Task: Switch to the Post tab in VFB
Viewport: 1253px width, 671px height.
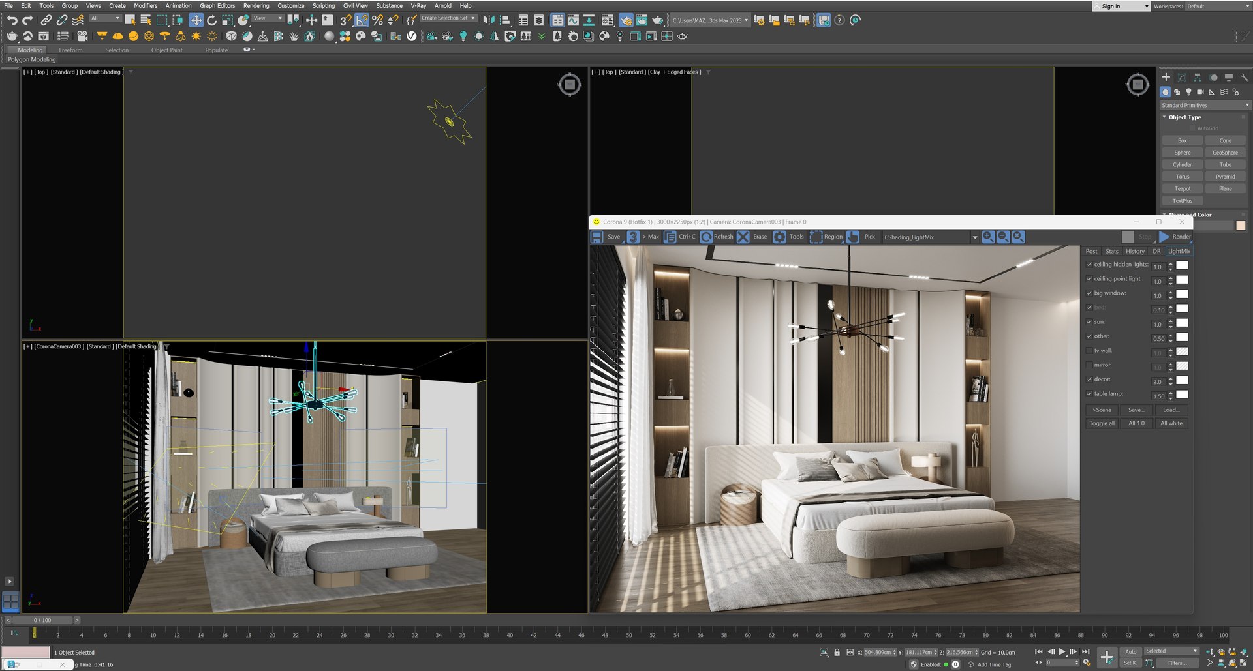Action: point(1091,251)
